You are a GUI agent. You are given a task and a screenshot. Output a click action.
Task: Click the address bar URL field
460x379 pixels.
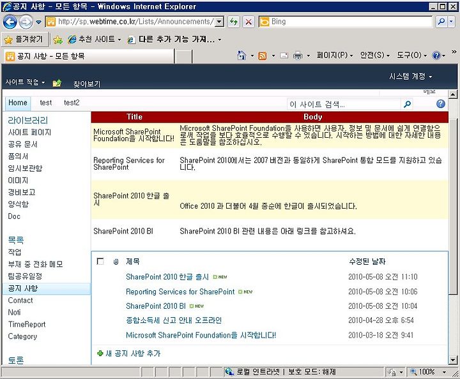(x=130, y=22)
